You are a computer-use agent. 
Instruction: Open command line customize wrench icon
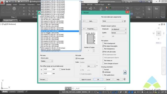coord(70,89)
